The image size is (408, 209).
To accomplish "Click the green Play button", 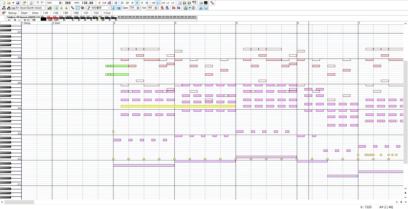I will 137,3.
